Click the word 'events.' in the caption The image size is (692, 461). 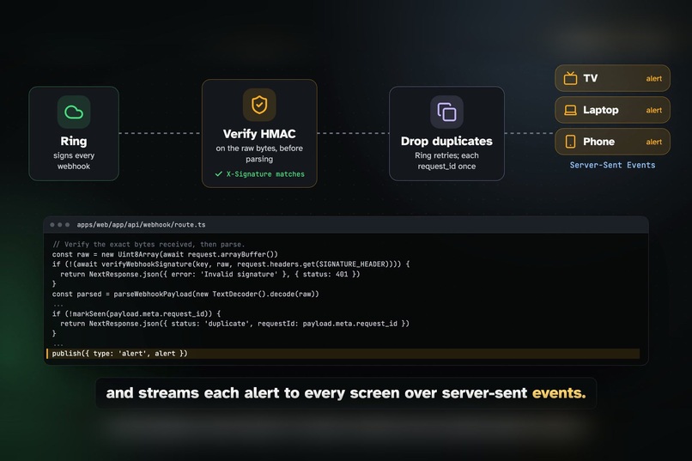pos(559,392)
